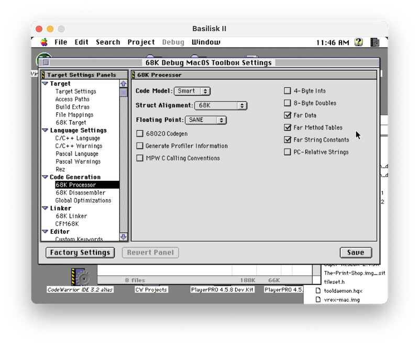Open the Search menu

[x=108, y=42]
